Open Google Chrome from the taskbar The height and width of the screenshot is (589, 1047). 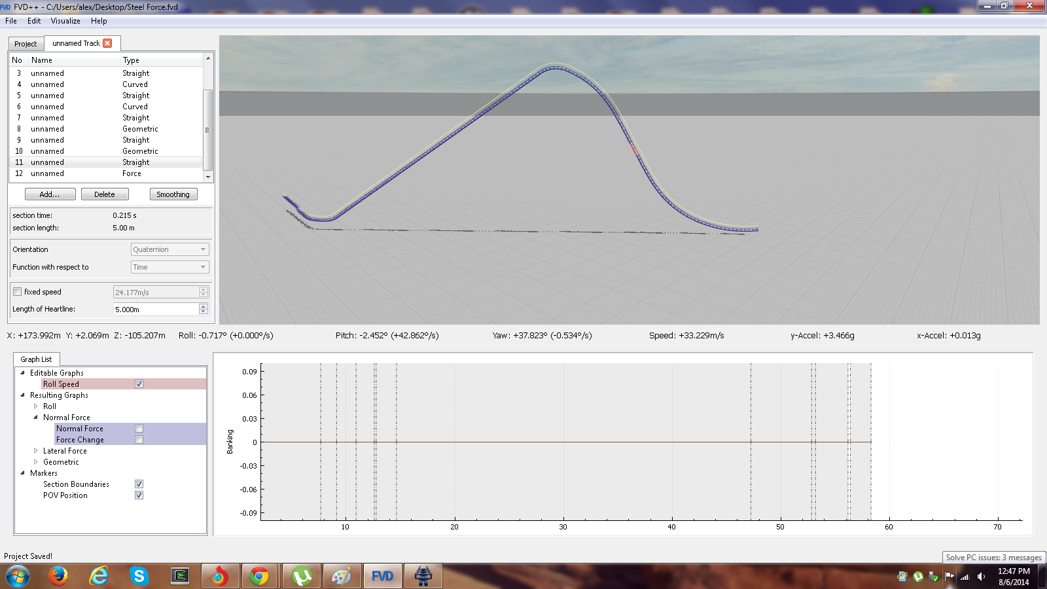(260, 576)
